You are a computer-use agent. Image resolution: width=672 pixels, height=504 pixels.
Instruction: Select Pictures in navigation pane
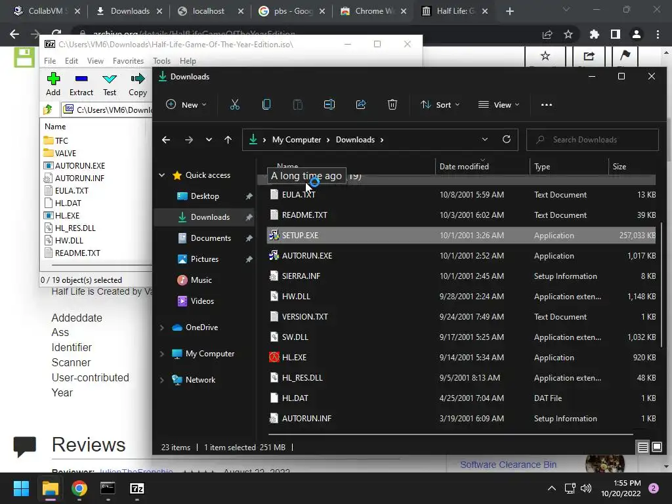[x=205, y=259]
